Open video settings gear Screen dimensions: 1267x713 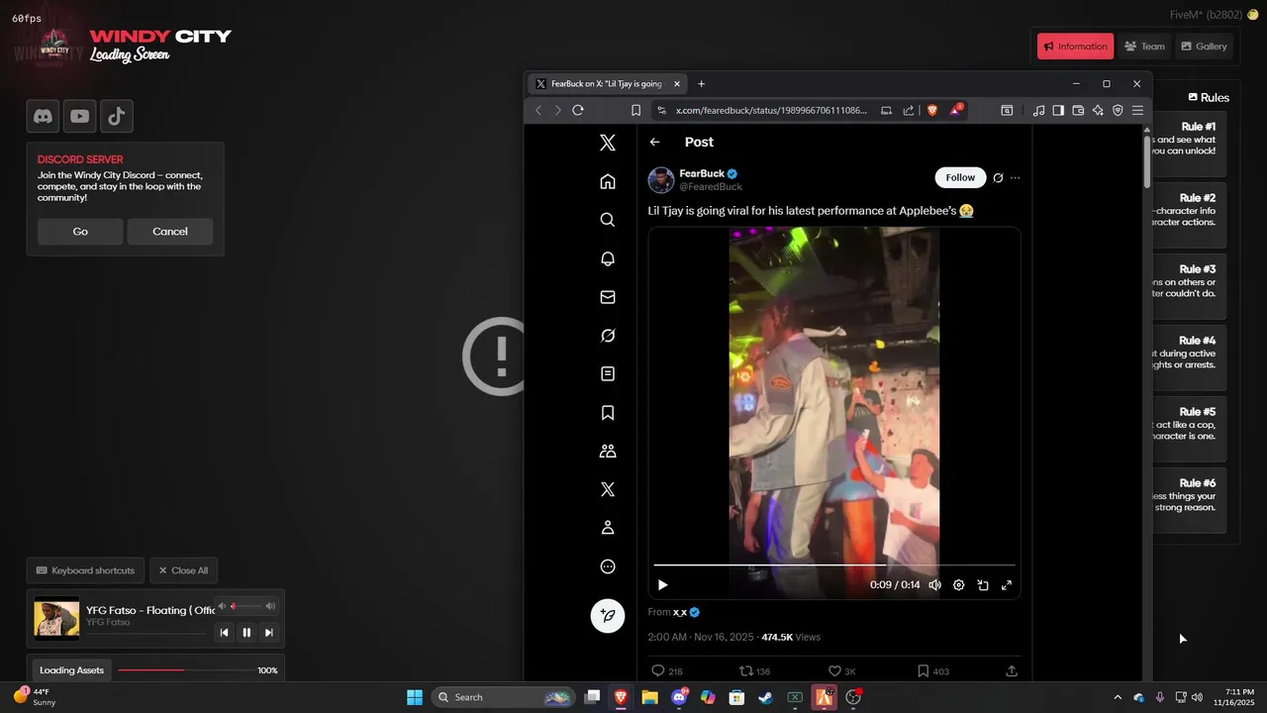click(958, 585)
